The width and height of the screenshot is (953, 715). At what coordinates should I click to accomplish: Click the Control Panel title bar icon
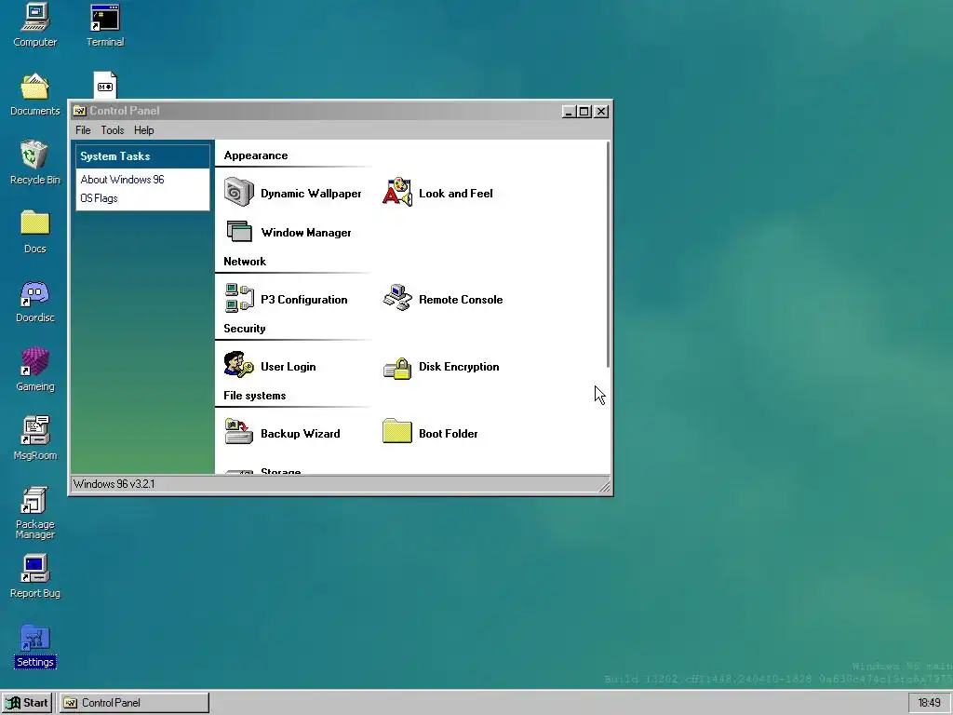tap(79, 111)
